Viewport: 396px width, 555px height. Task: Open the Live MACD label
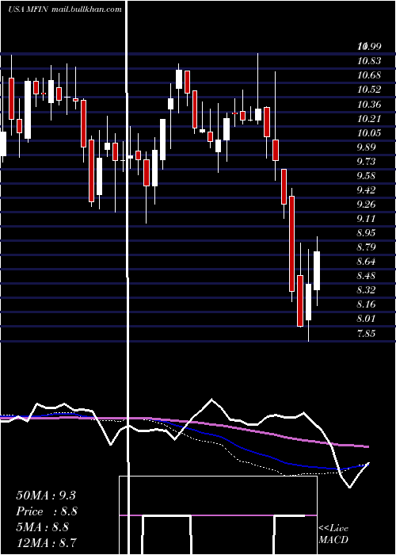click(333, 534)
